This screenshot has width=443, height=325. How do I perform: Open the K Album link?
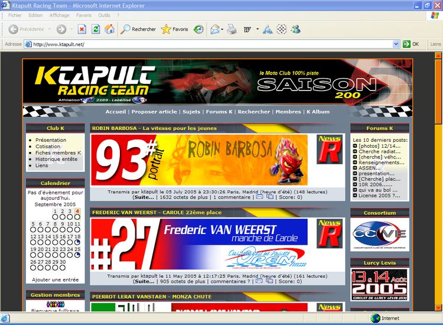click(318, 112)
